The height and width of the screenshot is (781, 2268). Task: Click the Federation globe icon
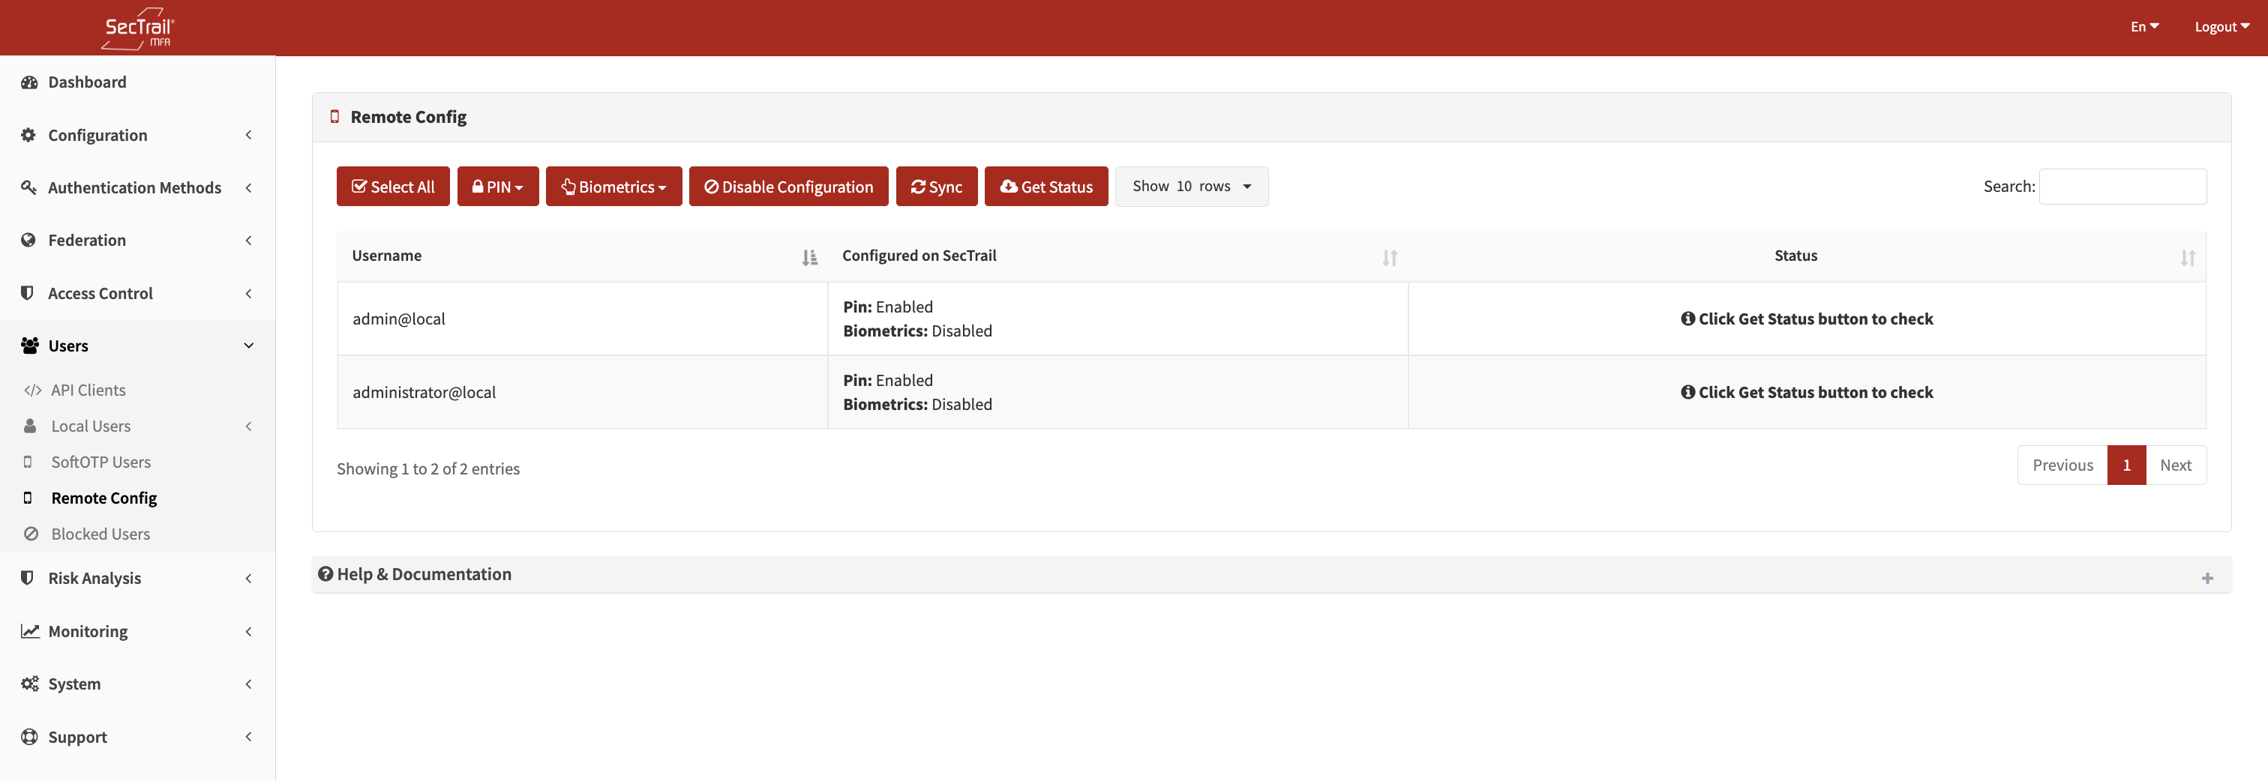(x=29, y=240)
